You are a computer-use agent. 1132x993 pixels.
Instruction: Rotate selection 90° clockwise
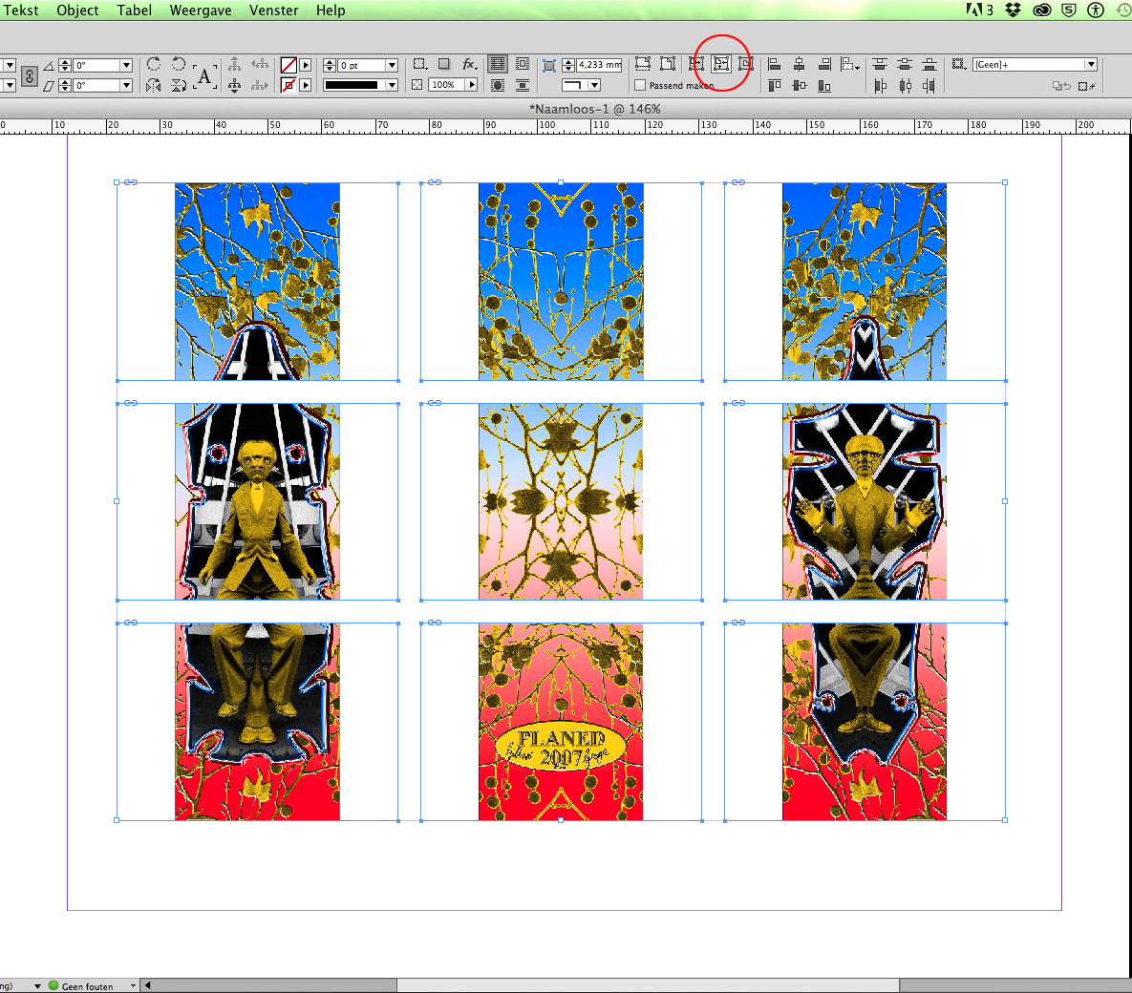pyautogui.click(x=154, y=64)
